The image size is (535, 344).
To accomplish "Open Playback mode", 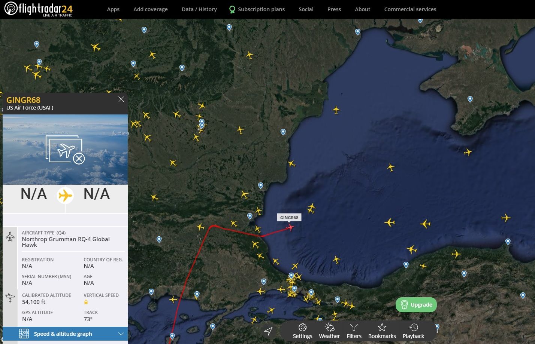I will pyautogui.click(x=413, y=331).
